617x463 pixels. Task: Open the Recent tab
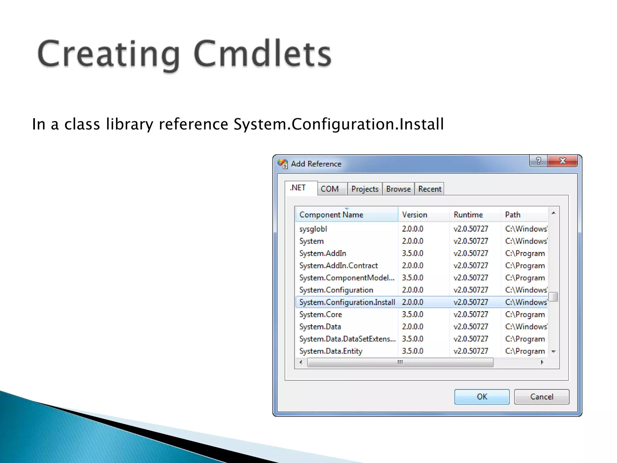pos(429,189)
